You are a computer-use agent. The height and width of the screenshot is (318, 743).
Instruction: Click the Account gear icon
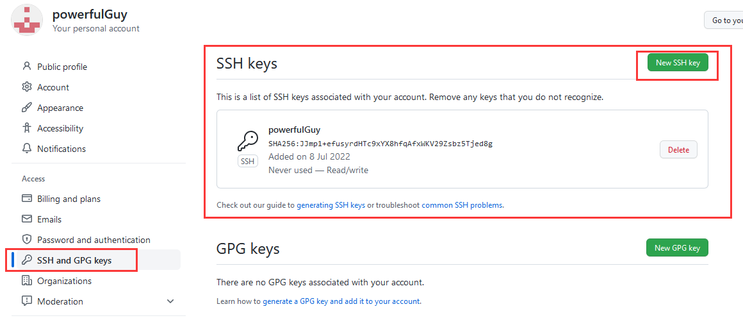(27, 87)
